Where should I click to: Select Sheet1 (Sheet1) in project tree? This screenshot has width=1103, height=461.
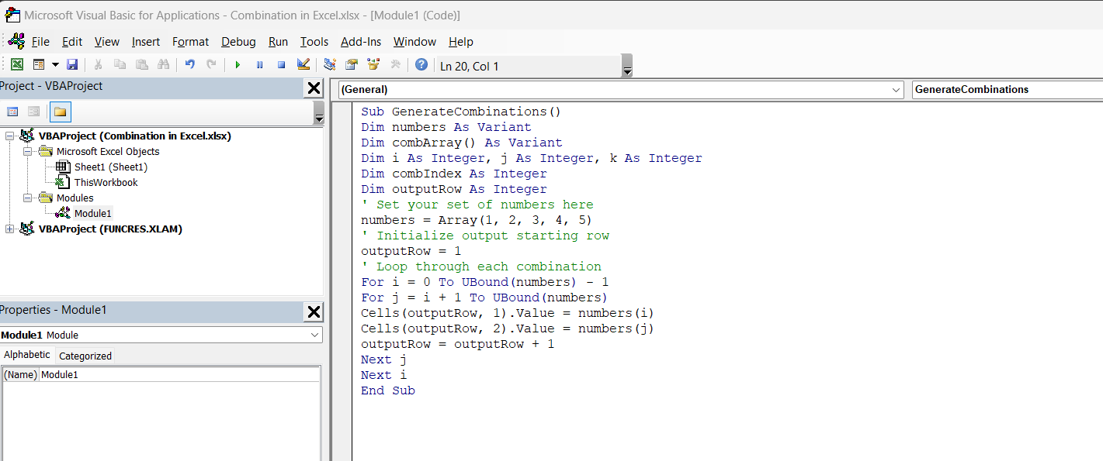111,167
